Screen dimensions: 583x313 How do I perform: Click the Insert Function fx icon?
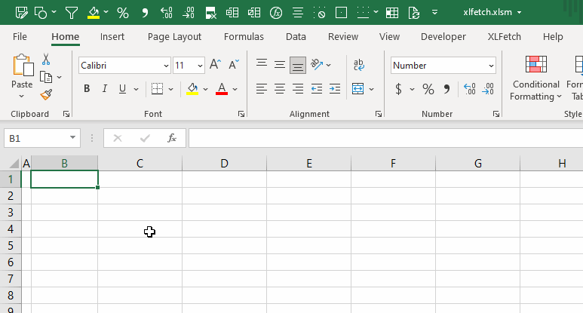[172, 138]
